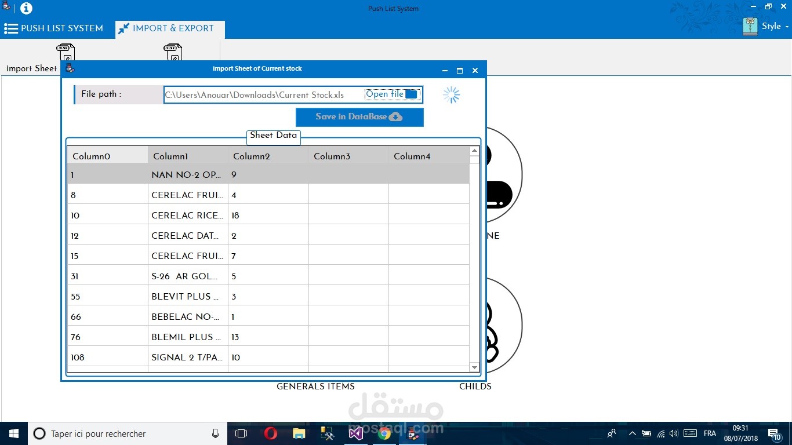Click the battery icon in the tray

(x=646, y=433)
